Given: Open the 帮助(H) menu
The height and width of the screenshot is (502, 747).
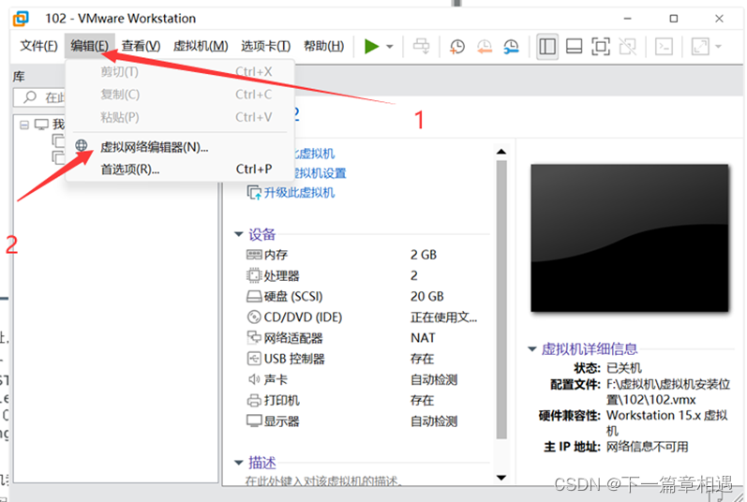Looking at the screenshot, I should point(324,46).
